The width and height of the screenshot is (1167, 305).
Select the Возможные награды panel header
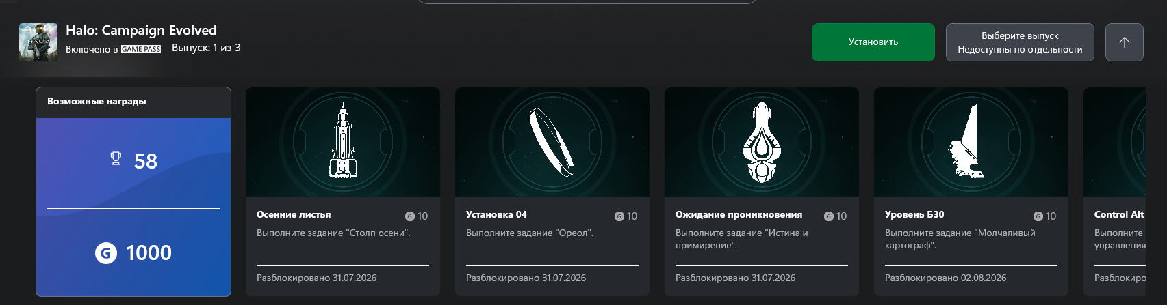pos(133,102)
